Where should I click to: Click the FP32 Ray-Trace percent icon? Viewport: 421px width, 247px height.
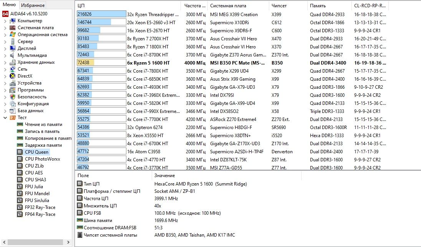click(x=20, y=207)
